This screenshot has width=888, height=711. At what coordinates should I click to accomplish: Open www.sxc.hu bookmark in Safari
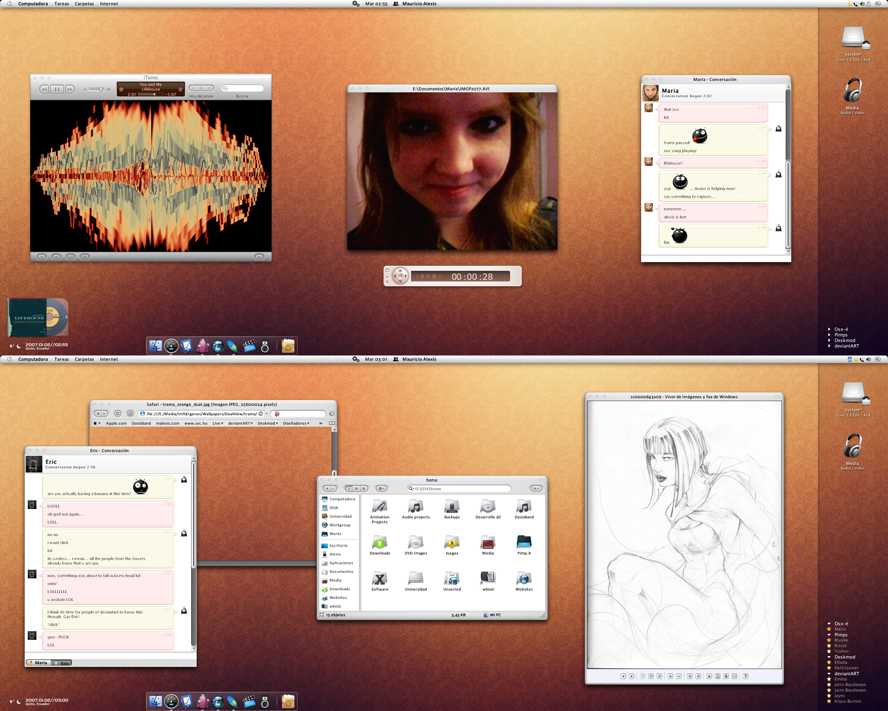[x=196, y=423]
